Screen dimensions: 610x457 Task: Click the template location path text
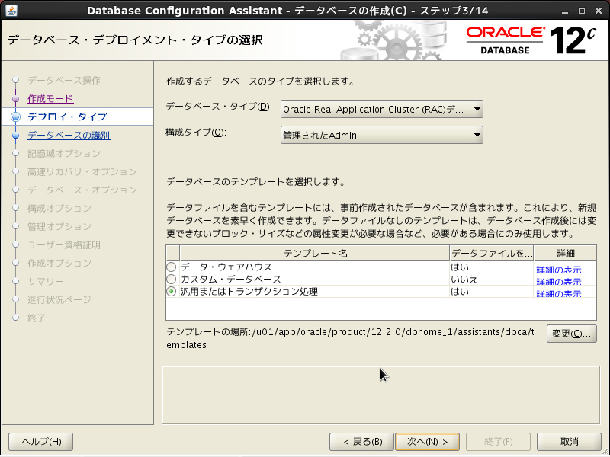click(350, 338)
